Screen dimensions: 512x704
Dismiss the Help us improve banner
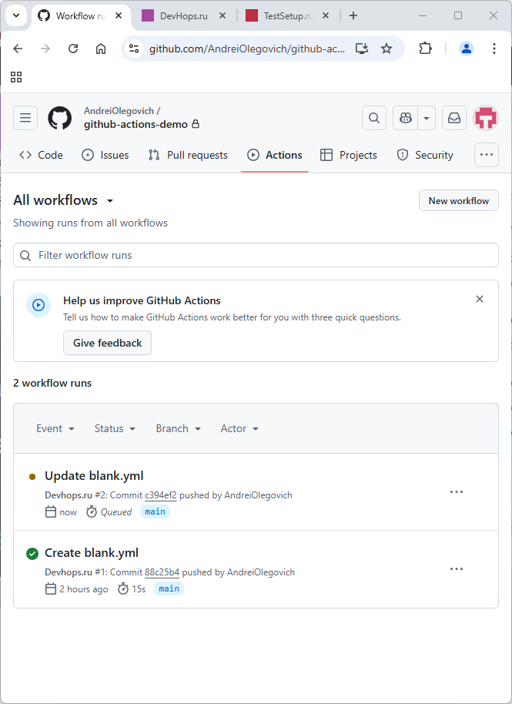click(480, 299)
